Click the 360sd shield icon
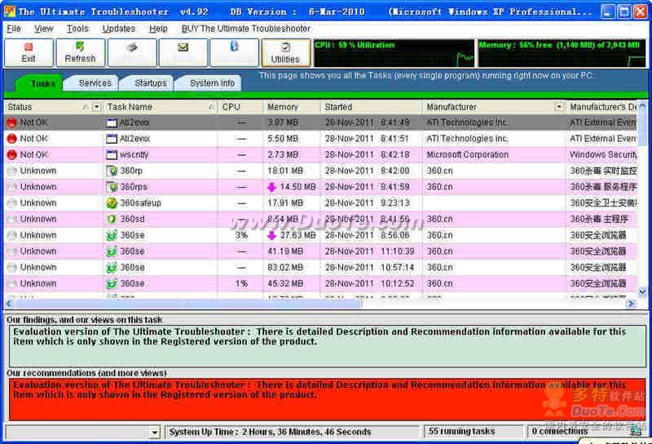 point(112,219)
